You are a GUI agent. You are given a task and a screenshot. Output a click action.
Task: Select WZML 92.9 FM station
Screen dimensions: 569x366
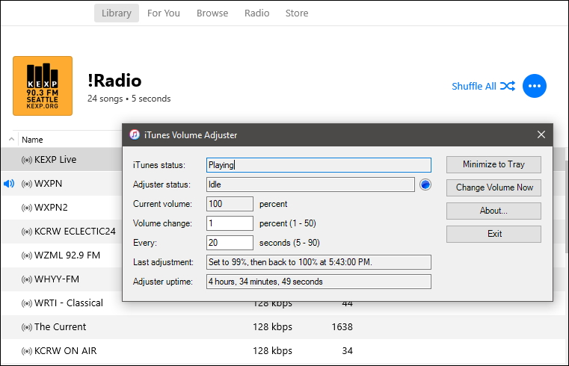coord(62,255)
